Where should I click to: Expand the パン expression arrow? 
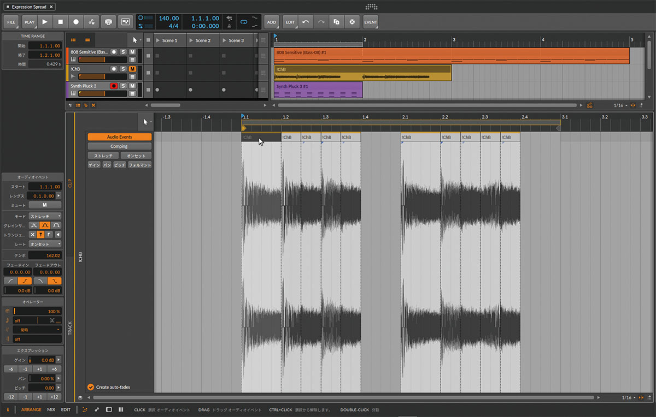pos(58,378)
